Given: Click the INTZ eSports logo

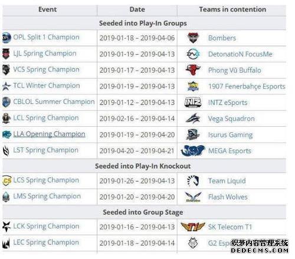Looking at the screenshot, I should 193,102.
